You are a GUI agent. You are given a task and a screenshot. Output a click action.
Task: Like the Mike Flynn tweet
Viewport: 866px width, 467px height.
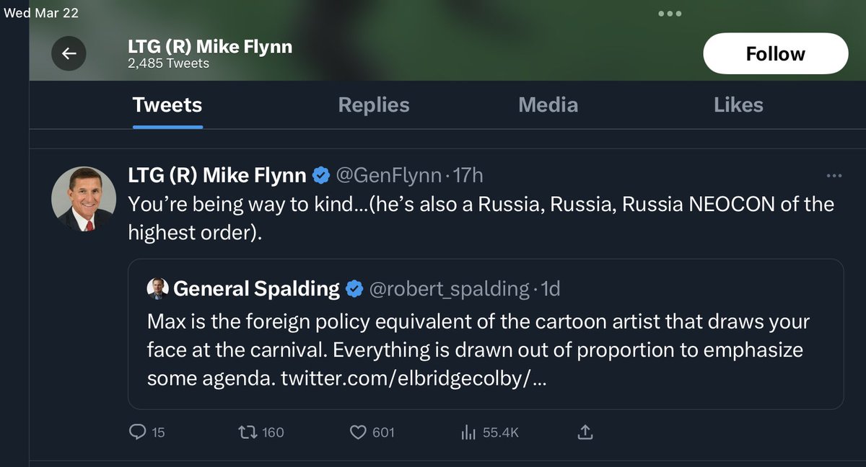pos(359,432)
